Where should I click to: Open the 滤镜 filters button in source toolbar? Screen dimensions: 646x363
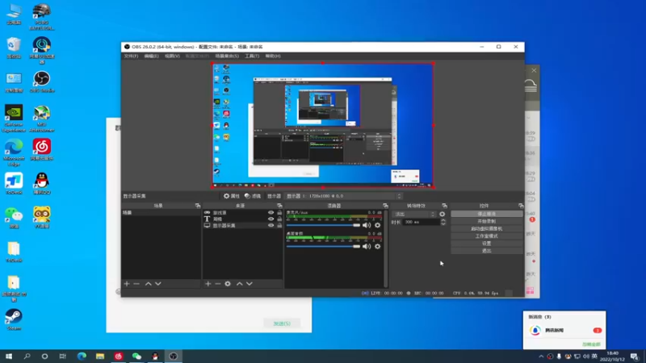pos(253,196)
